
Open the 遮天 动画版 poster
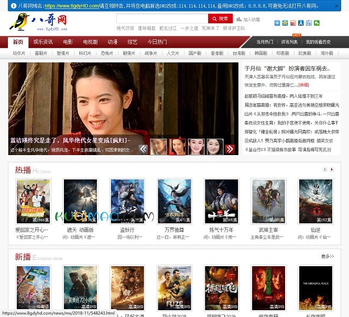80,201
